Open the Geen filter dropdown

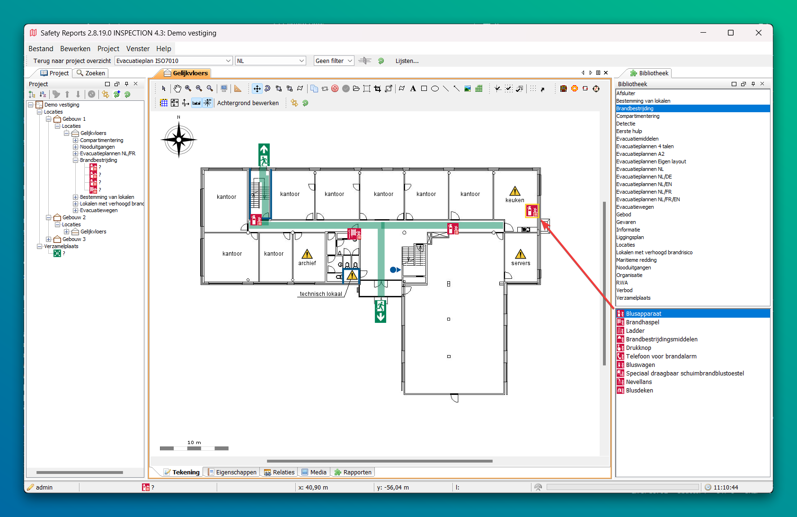click(x=350, y=61)
